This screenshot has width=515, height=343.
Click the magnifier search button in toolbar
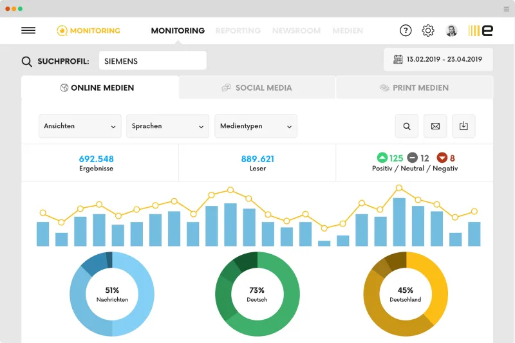[407, 126]
